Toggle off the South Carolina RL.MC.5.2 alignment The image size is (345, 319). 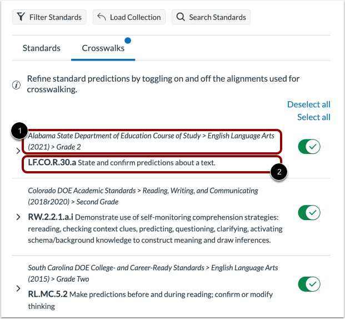click(x=309, y=284)
